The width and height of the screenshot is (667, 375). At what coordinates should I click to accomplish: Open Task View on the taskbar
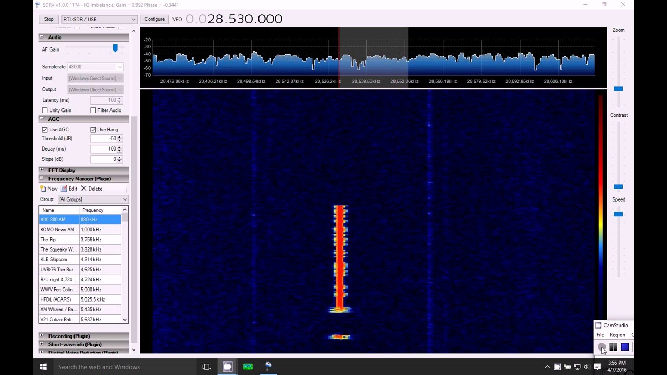[207, 367]
